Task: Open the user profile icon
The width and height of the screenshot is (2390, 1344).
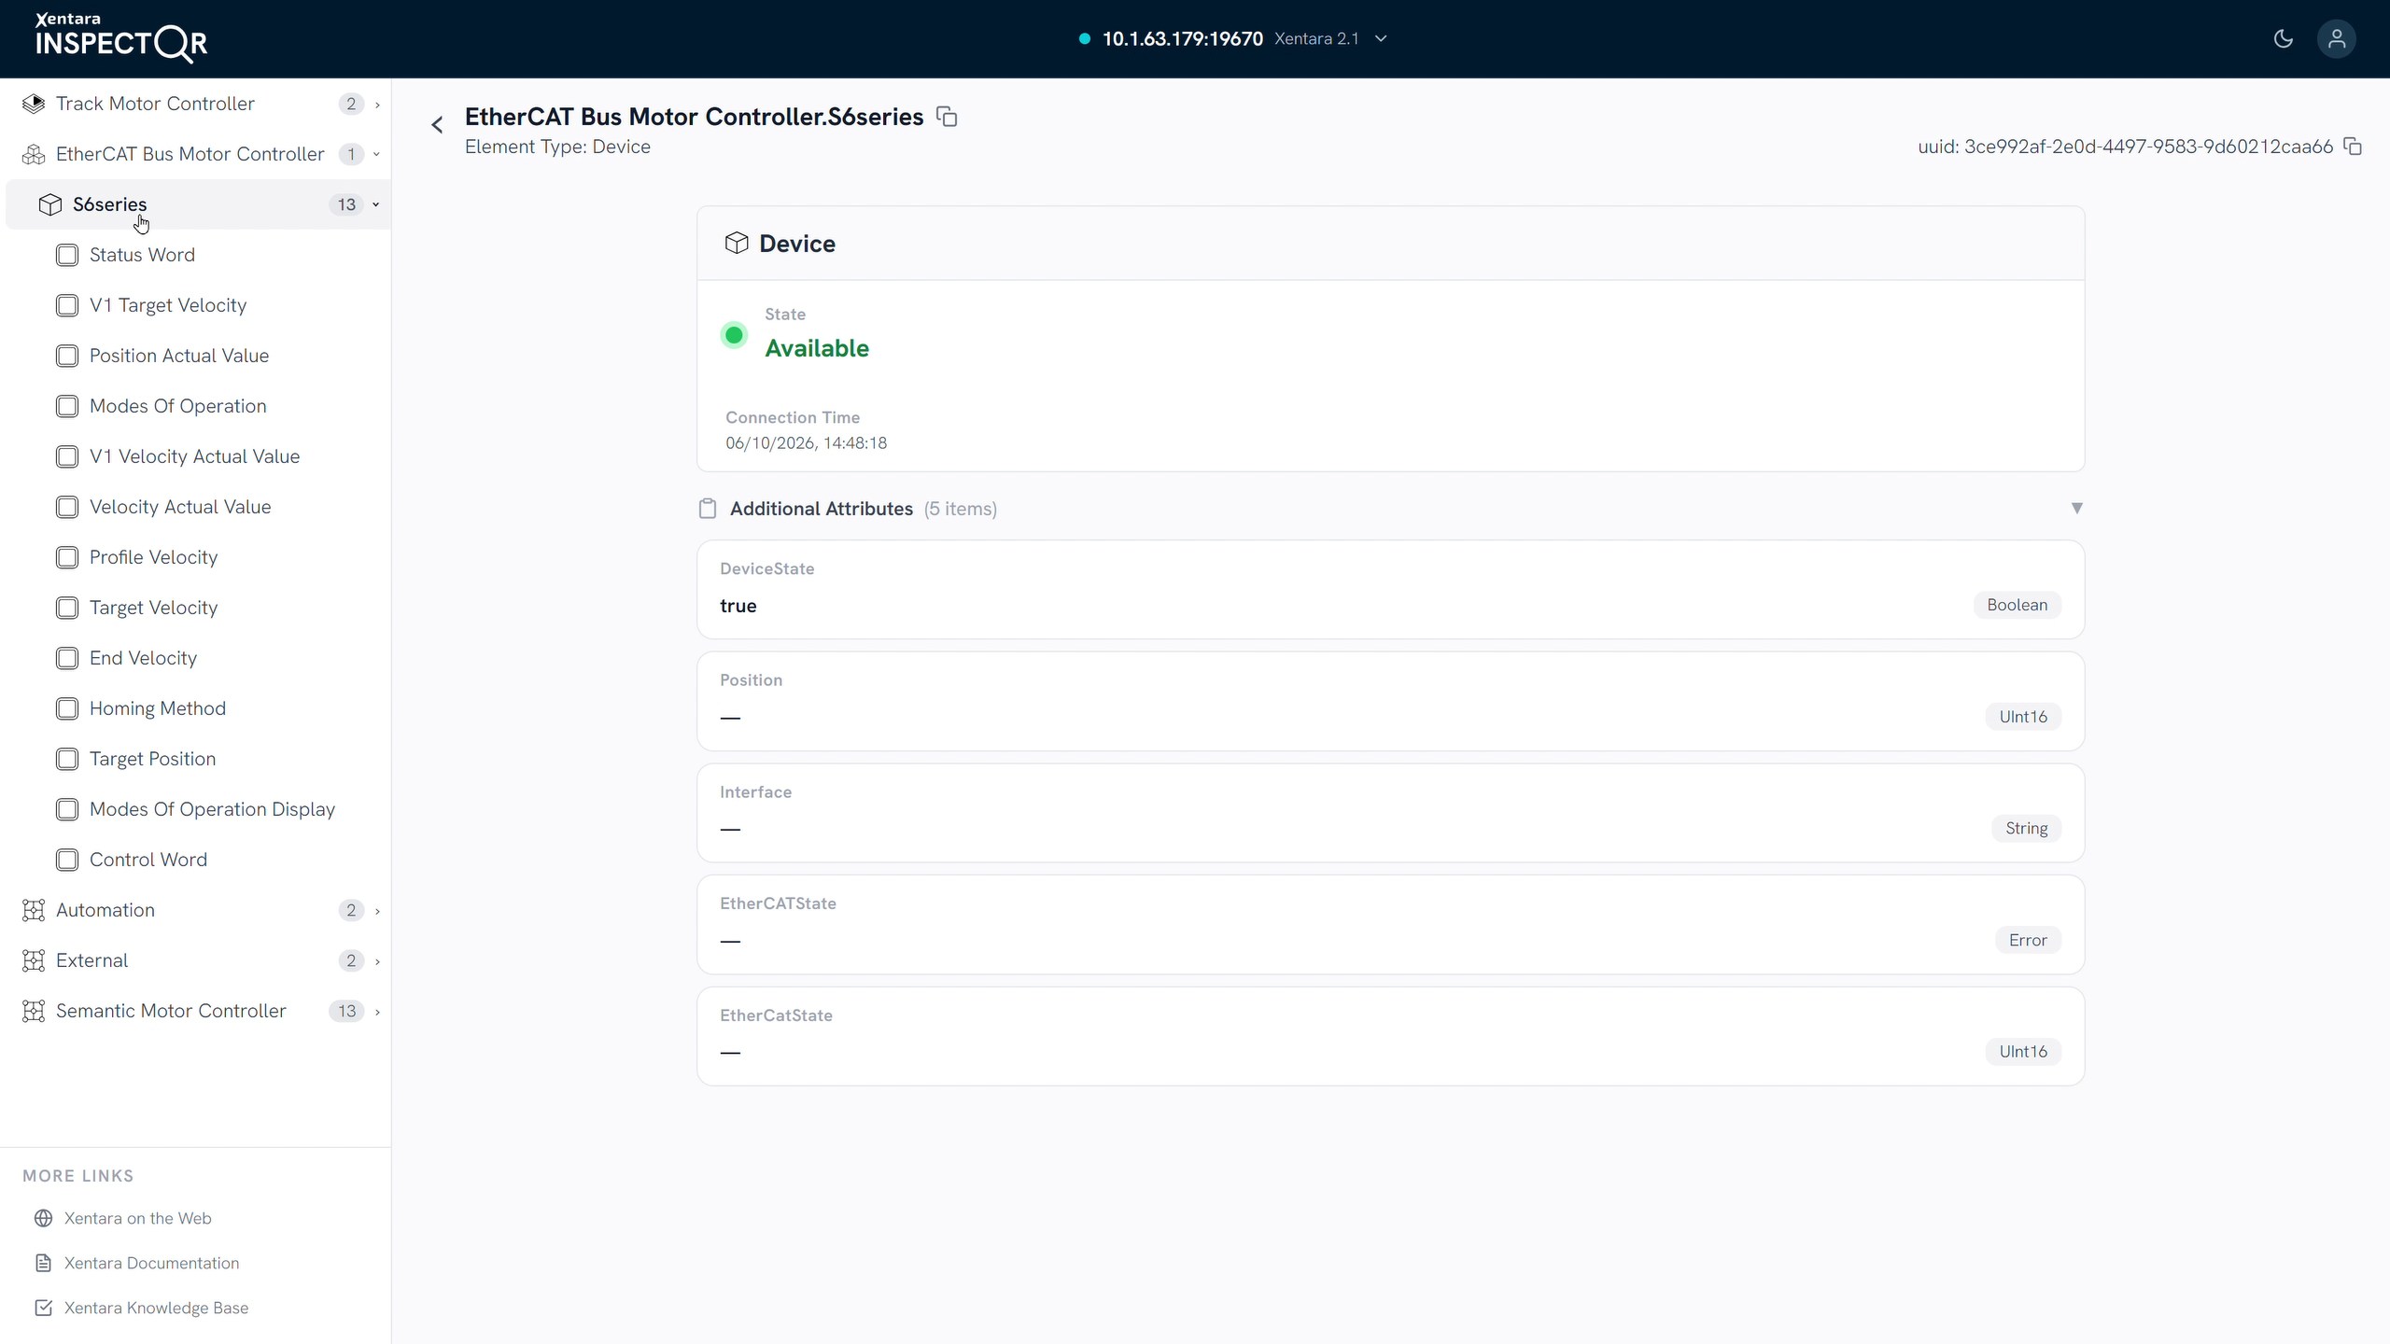Action: click(x=2336, y=38)
